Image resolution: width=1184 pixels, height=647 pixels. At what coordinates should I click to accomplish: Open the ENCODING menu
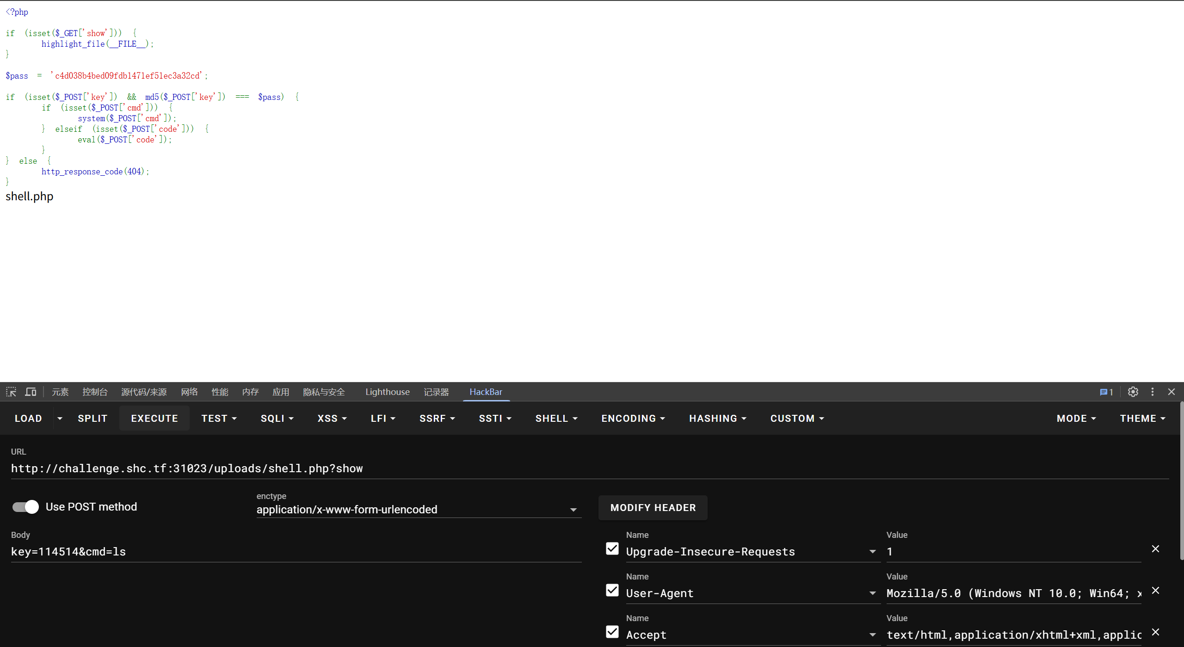633,418
